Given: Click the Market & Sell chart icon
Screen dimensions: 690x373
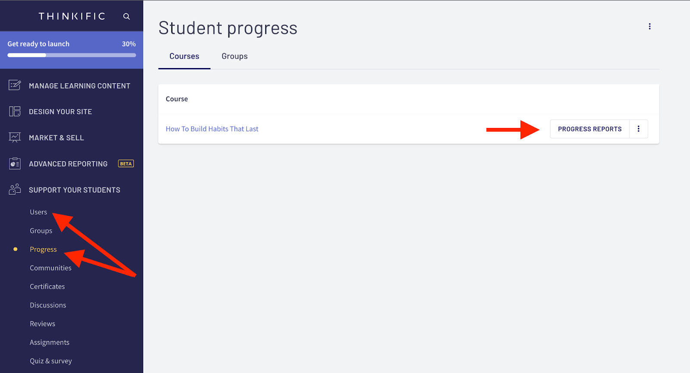Looking at the screenshot, I should click(15, 137).
